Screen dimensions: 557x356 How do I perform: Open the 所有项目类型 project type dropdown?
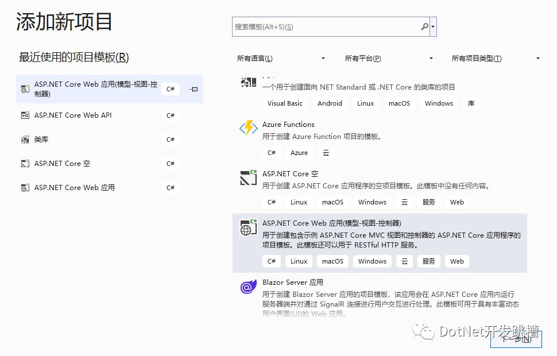click(496, 58)
